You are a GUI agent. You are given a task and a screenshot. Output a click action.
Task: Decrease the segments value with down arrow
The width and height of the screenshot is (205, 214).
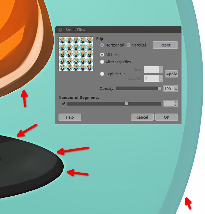click(176, 105)
